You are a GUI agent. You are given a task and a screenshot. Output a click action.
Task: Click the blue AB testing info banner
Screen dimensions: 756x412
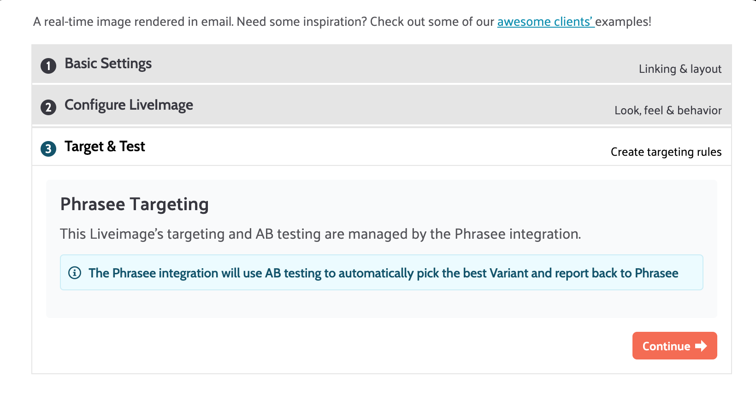(383, 273)
